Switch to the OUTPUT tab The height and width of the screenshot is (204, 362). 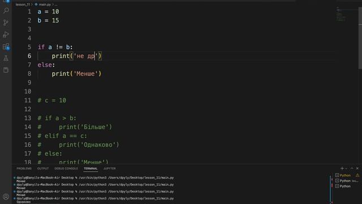click(43, 168)
